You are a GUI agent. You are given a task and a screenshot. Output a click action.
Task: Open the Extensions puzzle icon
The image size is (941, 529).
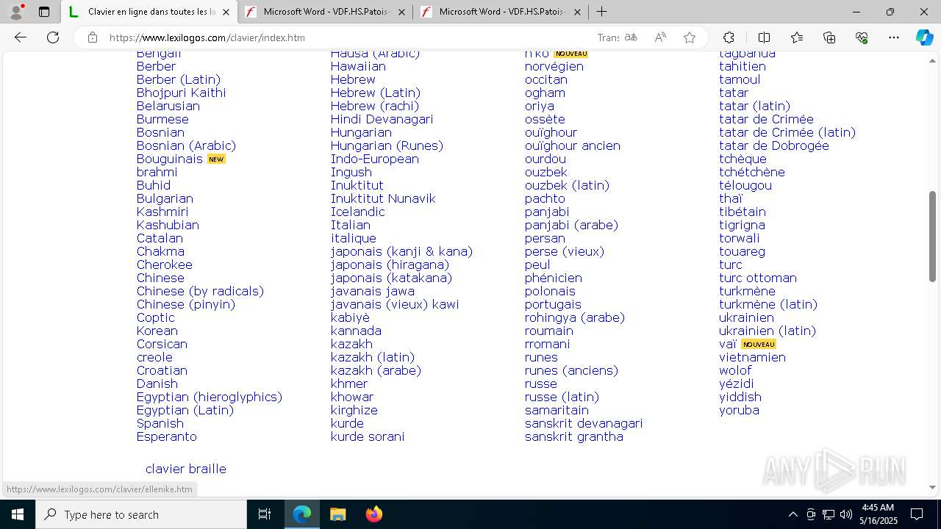[729, 37]
